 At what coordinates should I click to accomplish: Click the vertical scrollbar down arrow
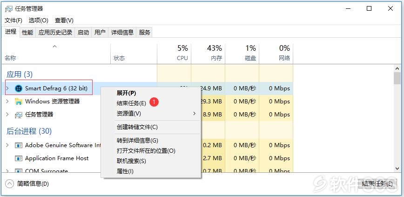point(397,168)
